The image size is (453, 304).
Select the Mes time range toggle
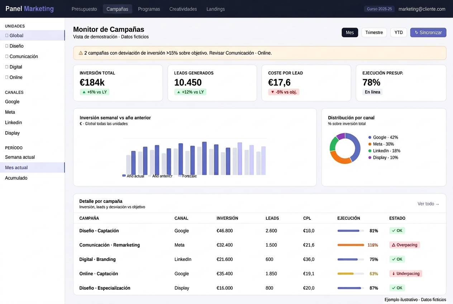(x=350, y=33)
